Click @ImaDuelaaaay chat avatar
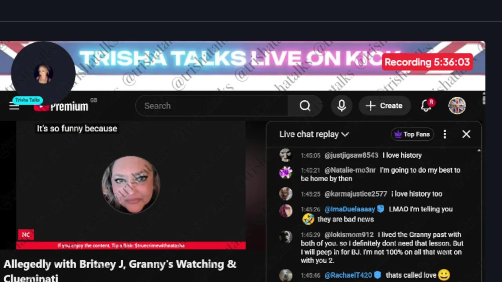The height and width of the screenshot is (282, 502). [286, 211]
